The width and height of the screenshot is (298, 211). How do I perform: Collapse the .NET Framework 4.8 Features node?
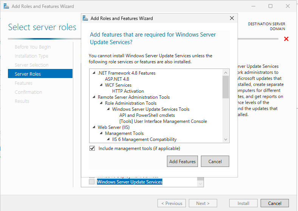pos(94,73)
